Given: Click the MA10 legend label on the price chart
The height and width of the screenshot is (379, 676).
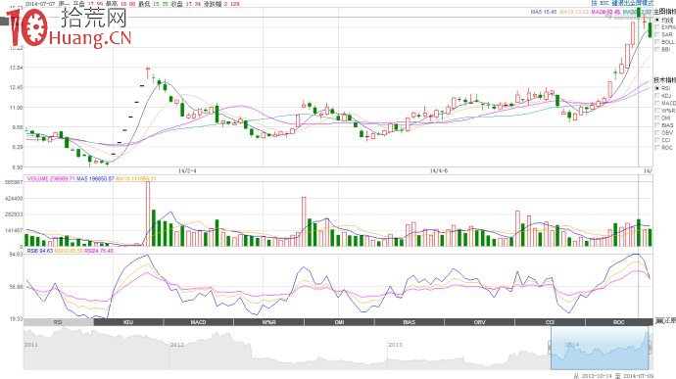Looking at the screenshot, I should [x=573, y=12].
